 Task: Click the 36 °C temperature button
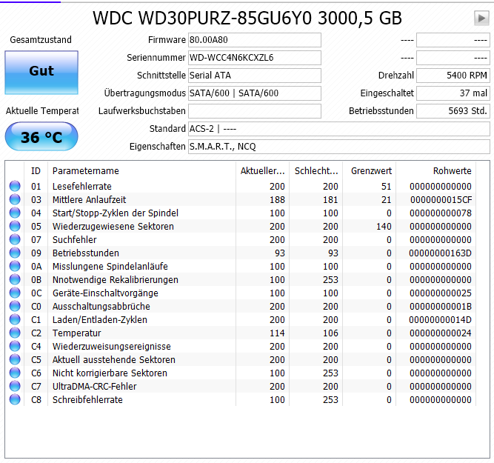pos(41,137)
